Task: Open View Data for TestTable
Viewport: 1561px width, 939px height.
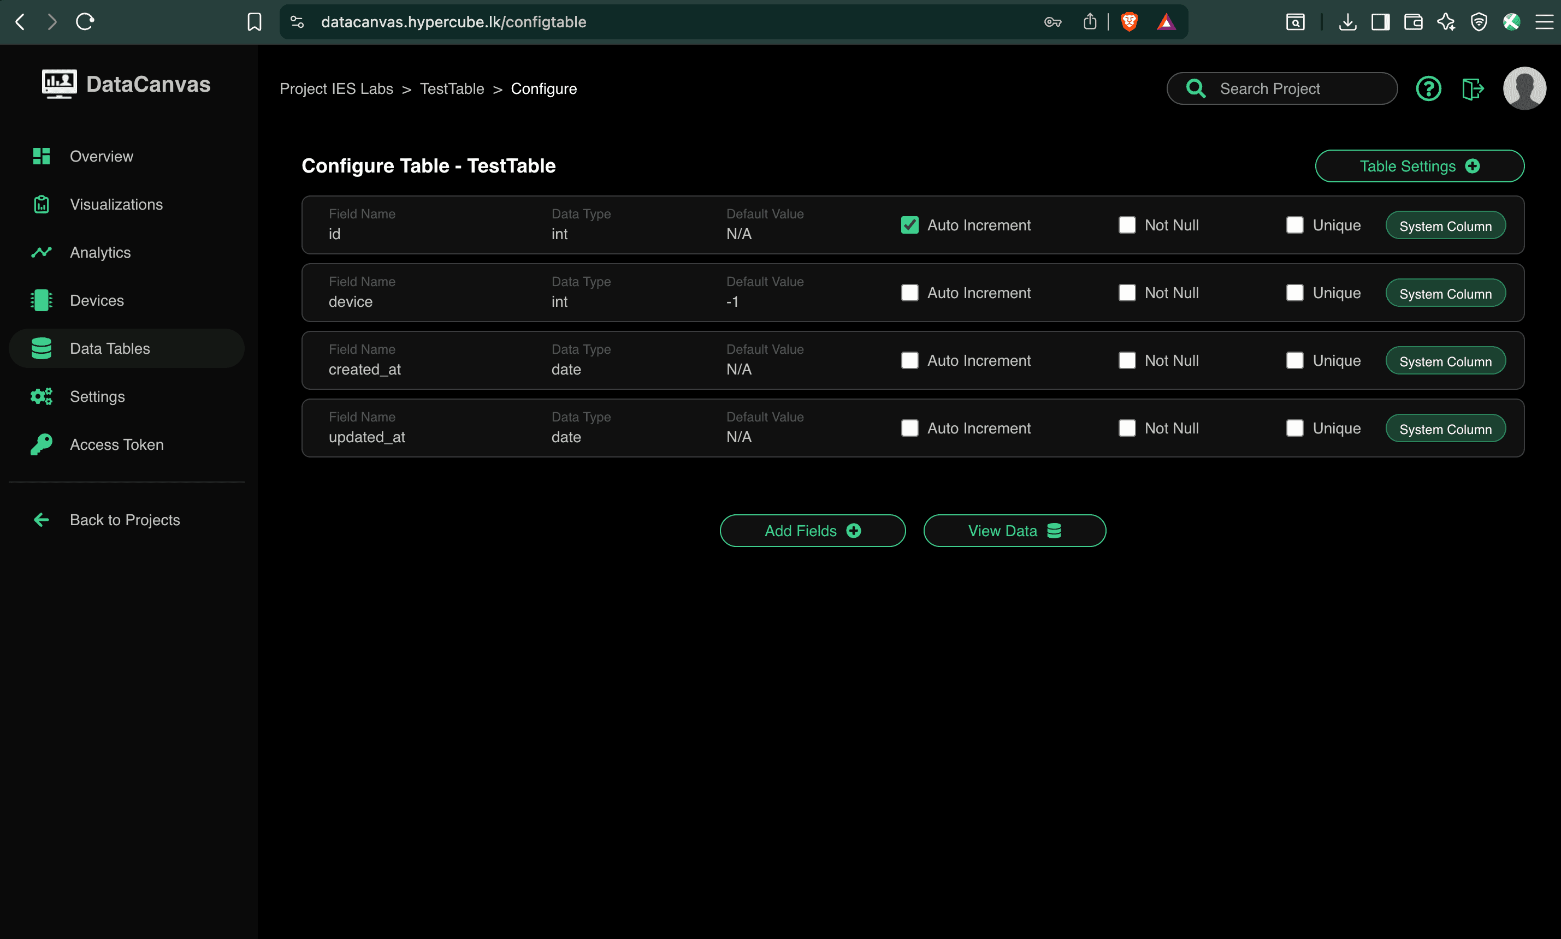Action: tap(1014, 530)
